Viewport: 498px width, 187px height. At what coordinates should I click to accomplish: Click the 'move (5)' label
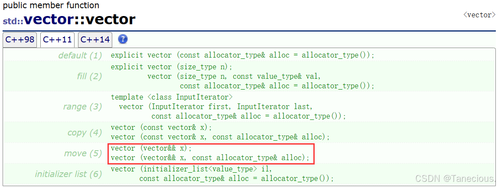(83, 153)
